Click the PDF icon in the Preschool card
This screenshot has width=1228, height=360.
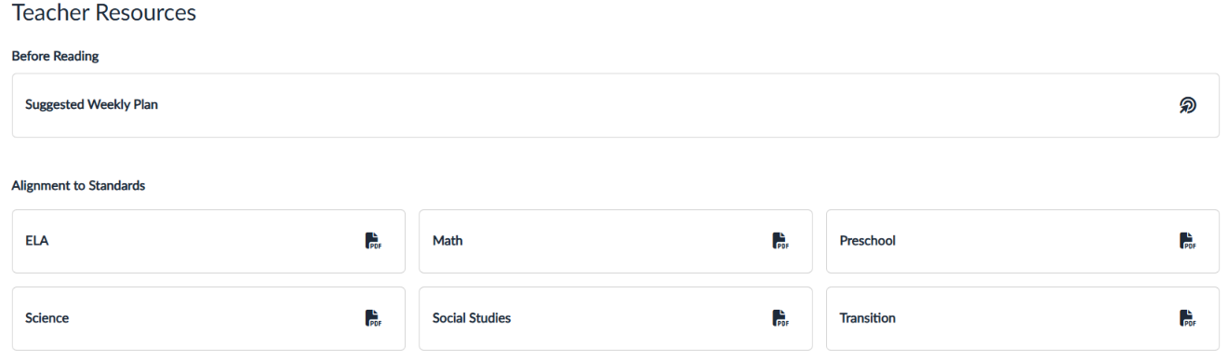point(1187,241)
